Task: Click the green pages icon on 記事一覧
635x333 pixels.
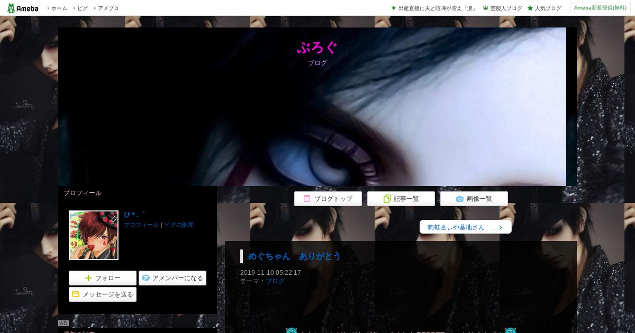Action: coord(387,199)
